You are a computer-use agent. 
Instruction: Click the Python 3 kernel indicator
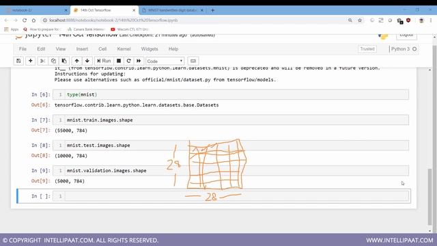pos(404,49)
